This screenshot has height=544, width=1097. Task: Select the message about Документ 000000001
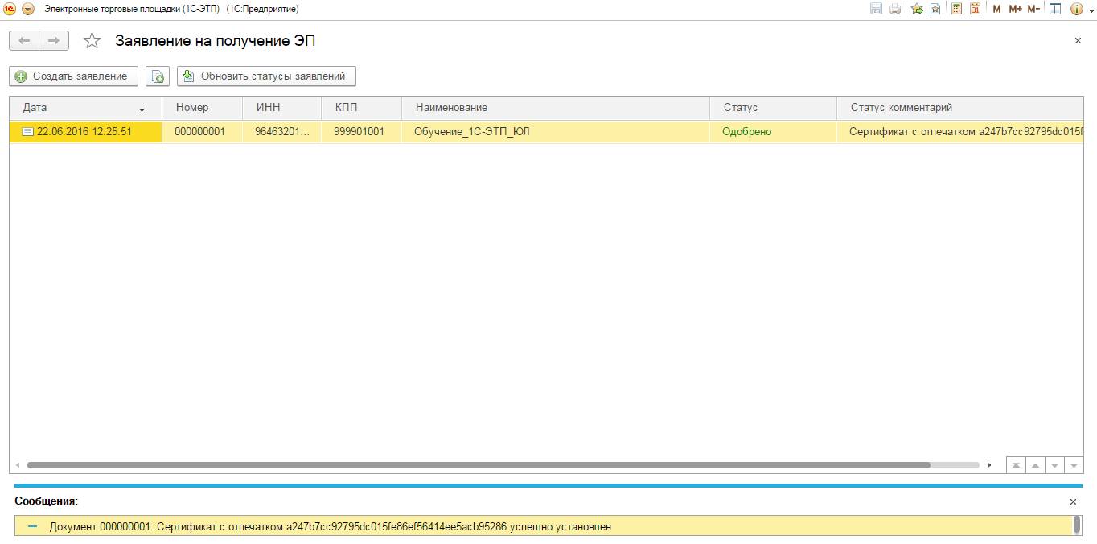pyautogui.click(x=544, y=526)
